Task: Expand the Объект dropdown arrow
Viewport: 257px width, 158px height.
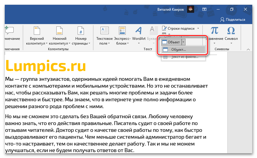Action: [184, 42]
